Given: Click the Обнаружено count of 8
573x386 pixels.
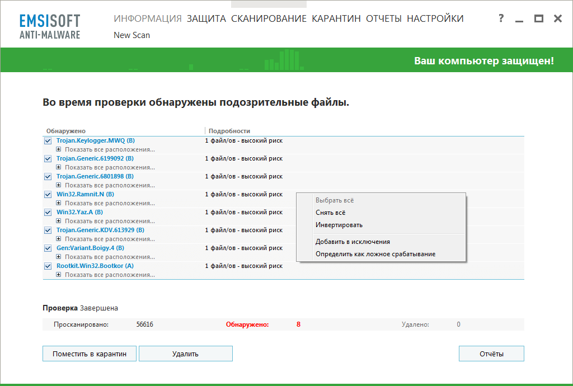Looking at the screenshot, I should click(298, 324).
